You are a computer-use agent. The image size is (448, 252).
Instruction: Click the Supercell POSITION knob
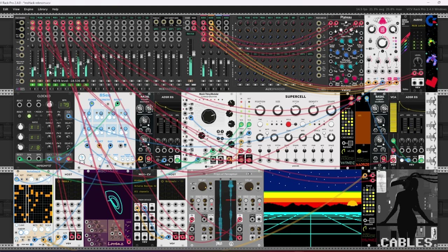point(260,111)
